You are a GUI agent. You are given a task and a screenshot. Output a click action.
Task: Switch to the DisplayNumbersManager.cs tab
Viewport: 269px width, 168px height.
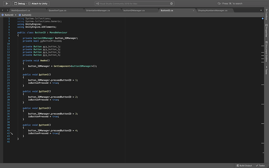click(x=212, y=10)
